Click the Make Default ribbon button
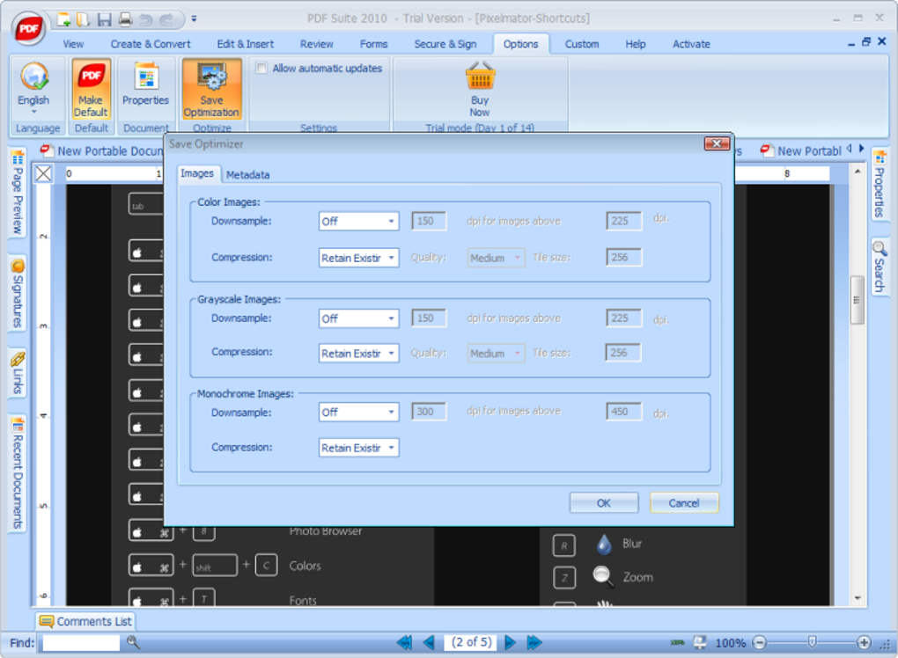 click(x=91, y=89)
